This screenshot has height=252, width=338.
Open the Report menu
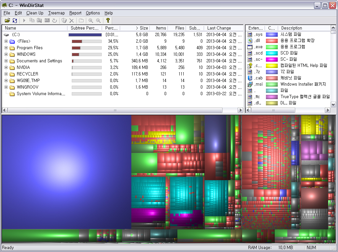pyautogui.click(x=75, y=13)
